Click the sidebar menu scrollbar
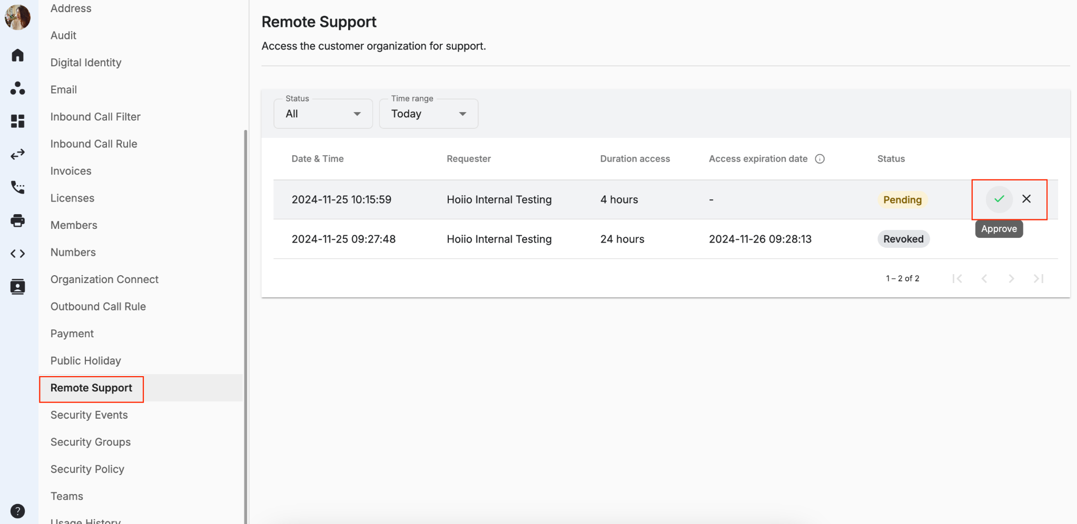Image resolution: width=1077 pixels, height=524 pixels. tap(245, 326)
